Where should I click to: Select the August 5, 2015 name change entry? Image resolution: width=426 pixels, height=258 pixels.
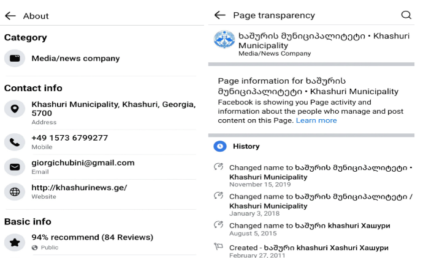pos(310,229)
